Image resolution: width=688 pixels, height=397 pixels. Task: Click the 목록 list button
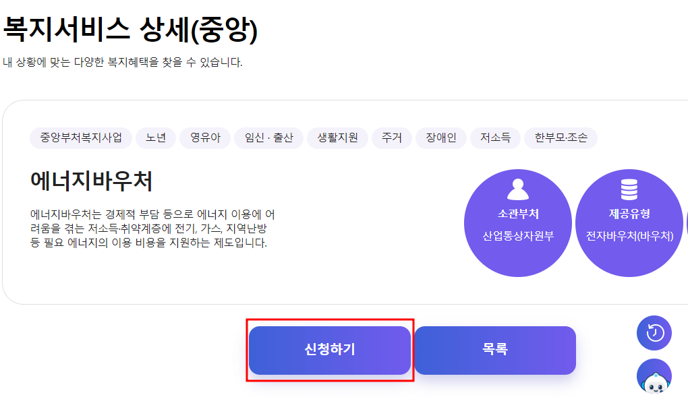click(495, 350)
